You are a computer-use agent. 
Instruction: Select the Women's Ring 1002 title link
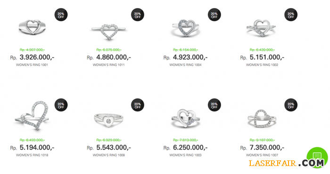[262, 65]
